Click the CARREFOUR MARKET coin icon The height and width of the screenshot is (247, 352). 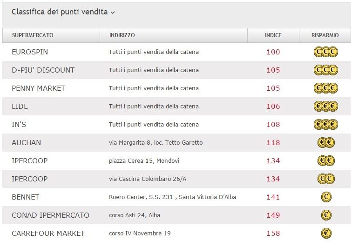[x=326, y=234]
